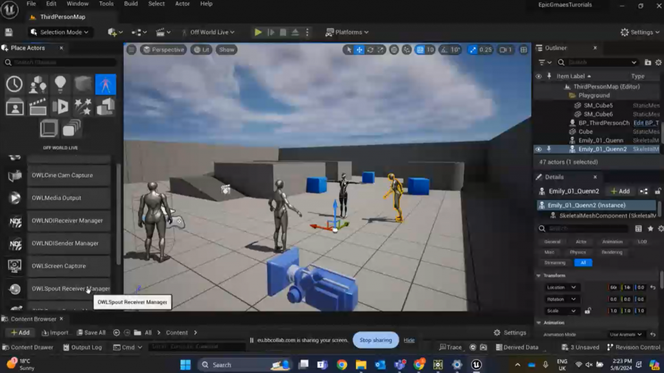Viewport: 664px width, 373px height.
Task: Open the Actor menu
Action: (x=182, y=4)
